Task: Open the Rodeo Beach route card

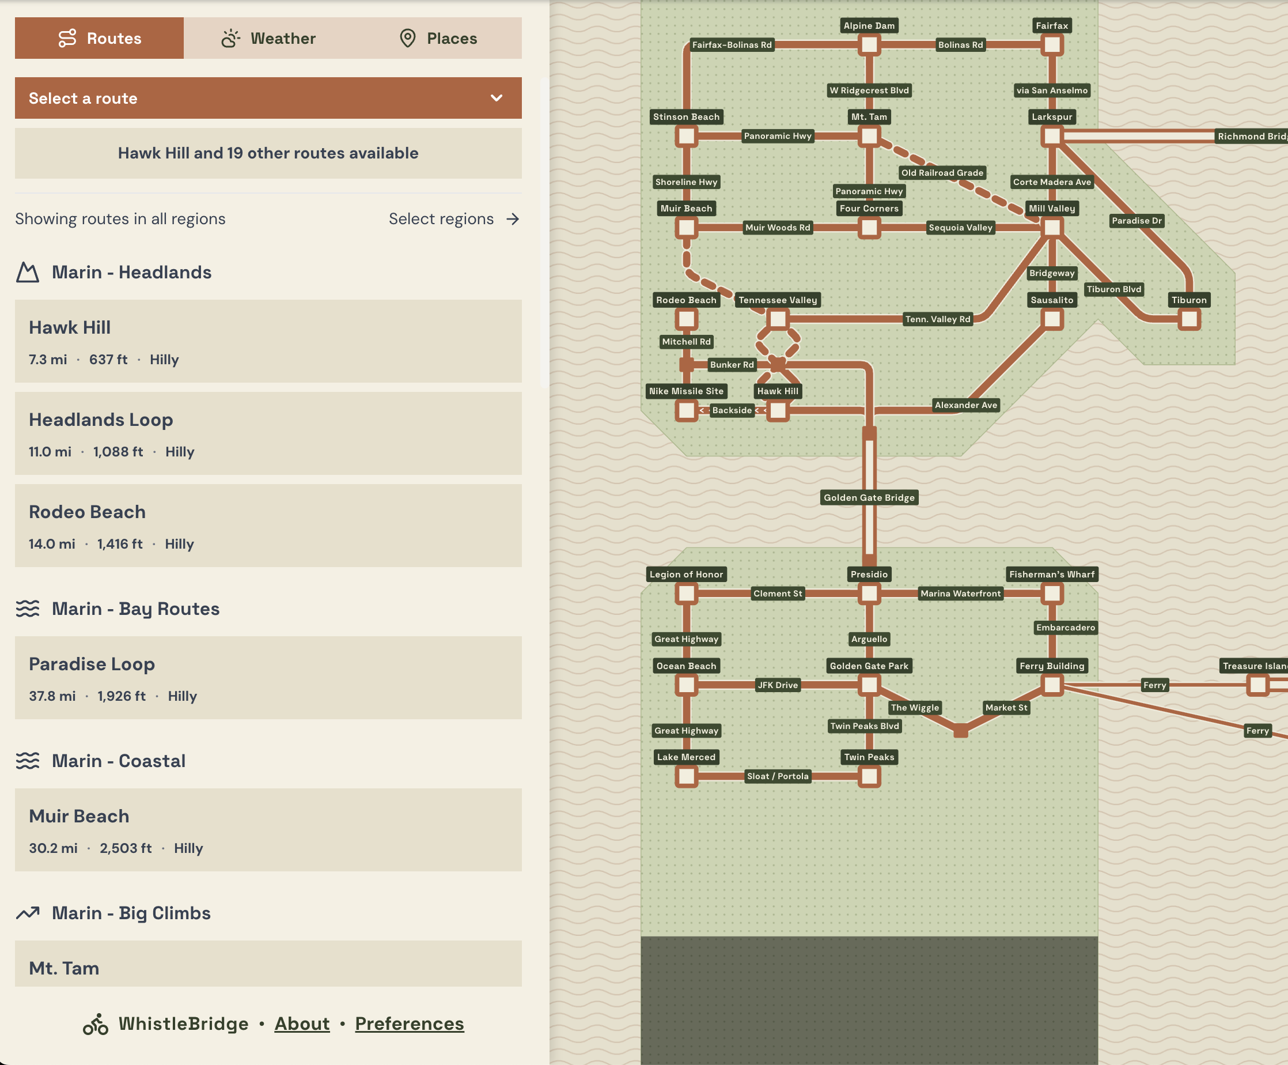Action: click(x=268, y=526)
